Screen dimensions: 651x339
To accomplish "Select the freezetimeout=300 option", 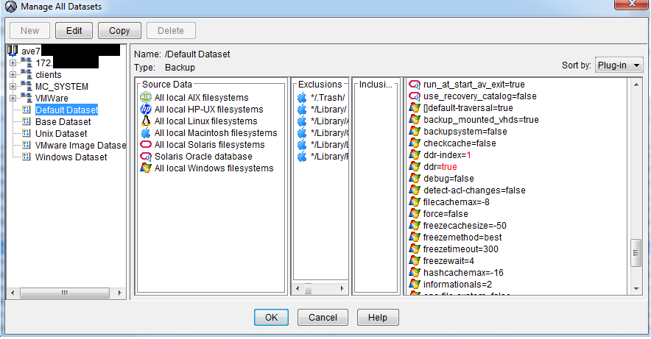I will [x=460, y=249].
